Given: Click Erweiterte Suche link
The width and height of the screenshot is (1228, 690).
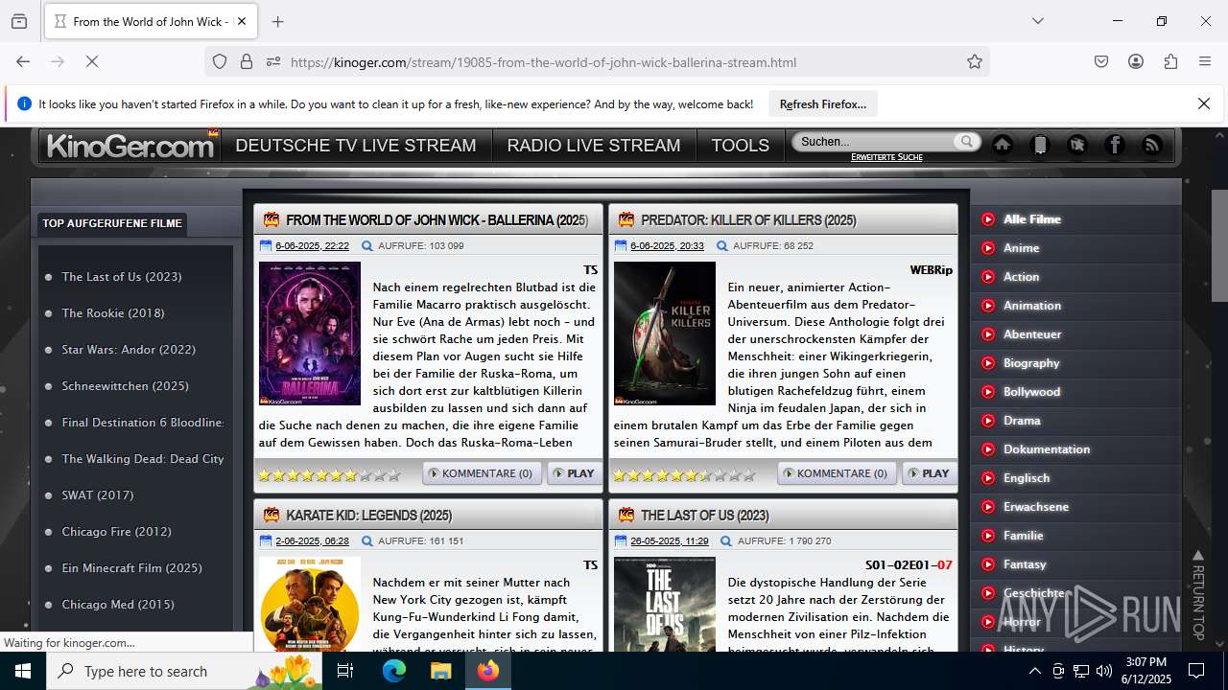Looking at the screenshot, I should pos(886,156).
